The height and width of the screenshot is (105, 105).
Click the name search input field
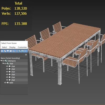12,55
